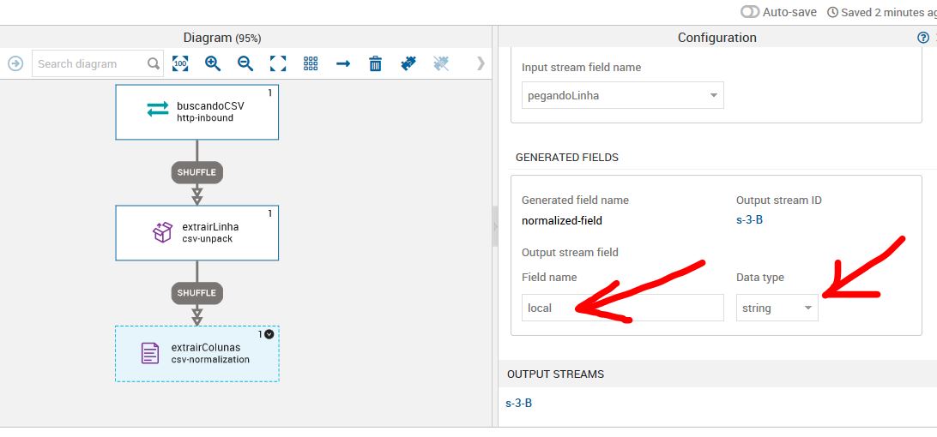The height and width of the screenshot is (437, 937).
Task: Click the Saved 2 minutes ago clock icon
Action: (832, 12)
